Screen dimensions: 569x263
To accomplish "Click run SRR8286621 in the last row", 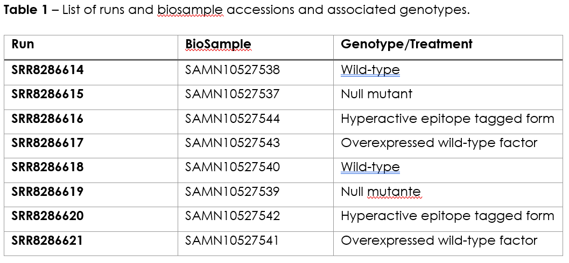I will [47, 240].
